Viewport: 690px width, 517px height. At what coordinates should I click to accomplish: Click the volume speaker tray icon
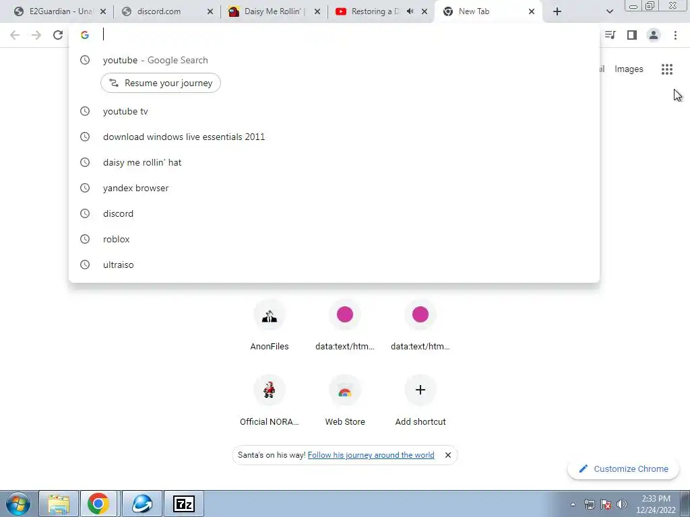click(x=621, y=504)
